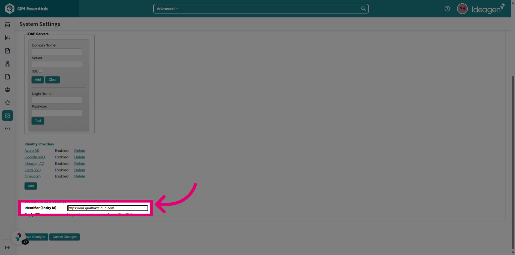The width and height of the screenshot is (515, 255).
Task: Open the Azure AD identity provider
Action: click(x=32, y=151)
